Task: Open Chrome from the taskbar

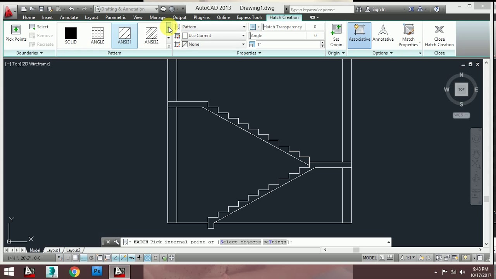Action: tap(74, 272)
